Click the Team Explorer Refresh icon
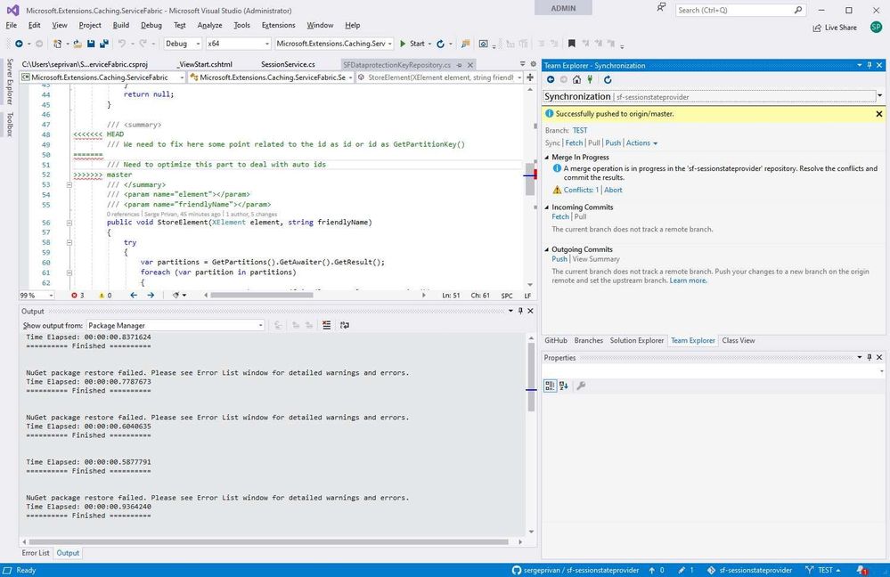This screenshot has width=890, height=577. pos(608,79)
